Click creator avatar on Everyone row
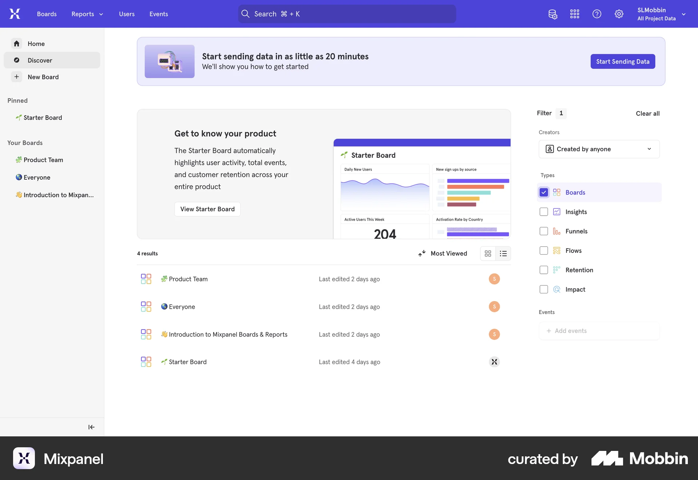 tap(494, 307)
